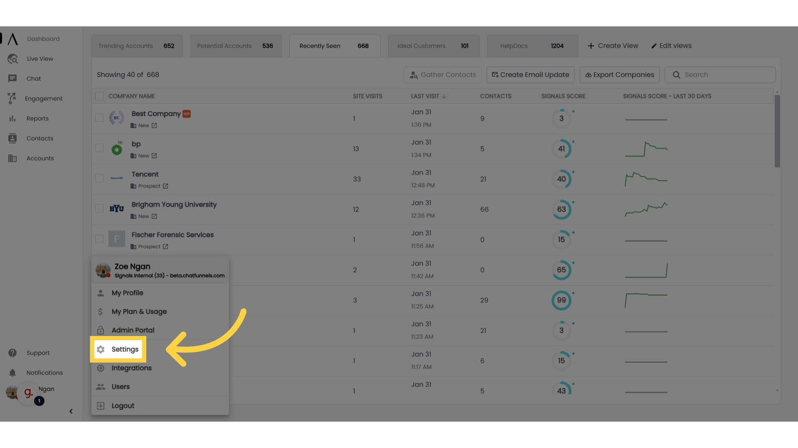Screen dimensions: 798x448
Task: Open Brigham Young University external link icon
Action: [154, 217]
